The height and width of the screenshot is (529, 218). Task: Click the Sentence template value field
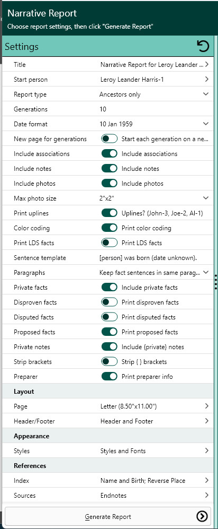pyautogui.click(x=148, y=257)
